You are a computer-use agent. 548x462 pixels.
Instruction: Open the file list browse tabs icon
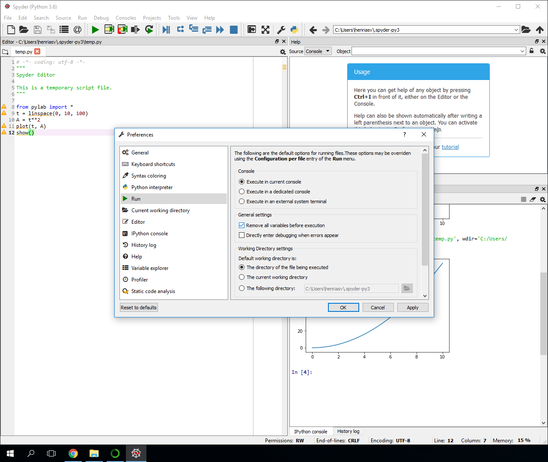(x=64, y=30)
